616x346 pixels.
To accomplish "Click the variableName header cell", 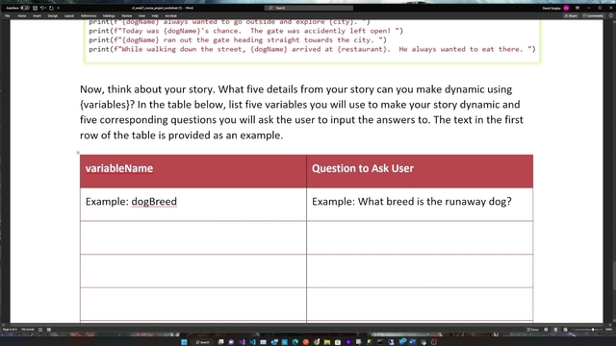I will [x=193, y=171].
